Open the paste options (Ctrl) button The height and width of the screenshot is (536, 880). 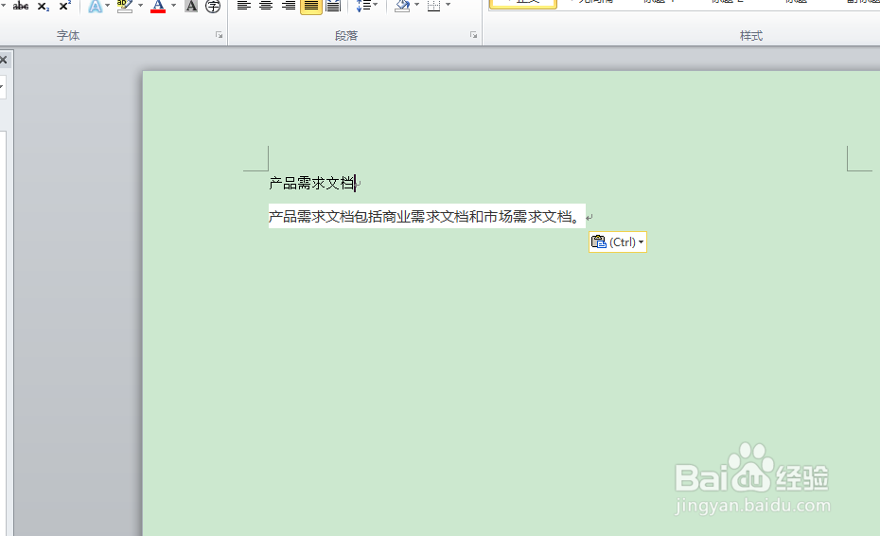coord(617,242)
